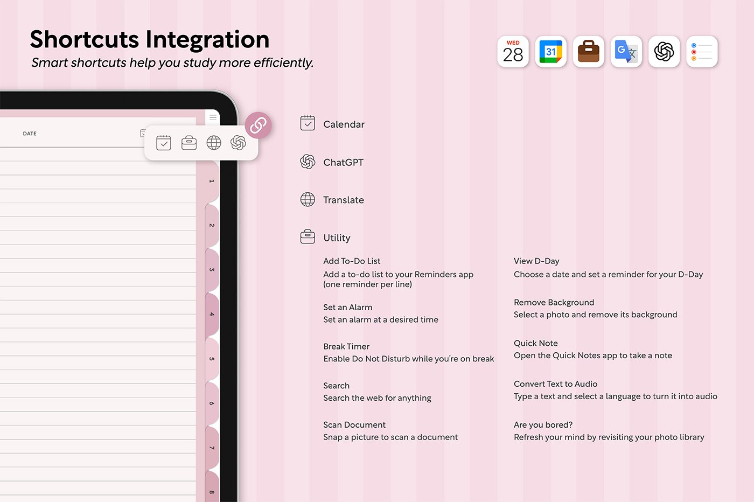
Task: Tap the ChatGPT icon in popup toolbar
Action: click(x=238, y=143)
